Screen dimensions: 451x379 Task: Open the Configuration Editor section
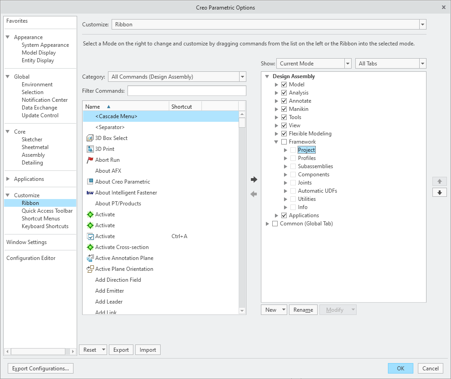pos(30,258)
